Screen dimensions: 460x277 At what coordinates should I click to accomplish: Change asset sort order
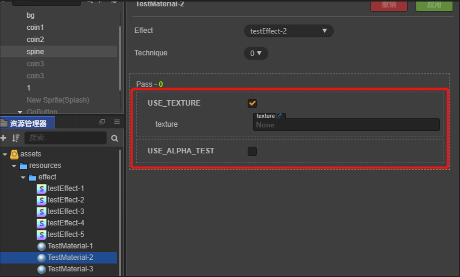[15, 138]
